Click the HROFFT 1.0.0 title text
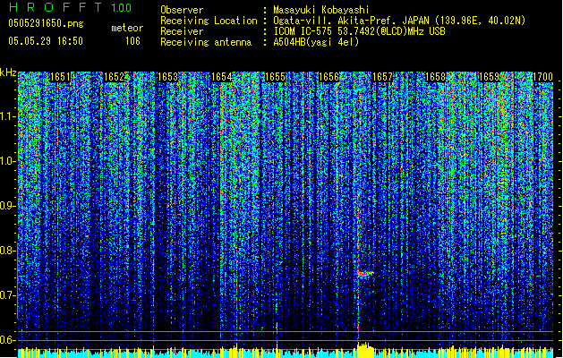563x358 pixels. pos(70,7)
